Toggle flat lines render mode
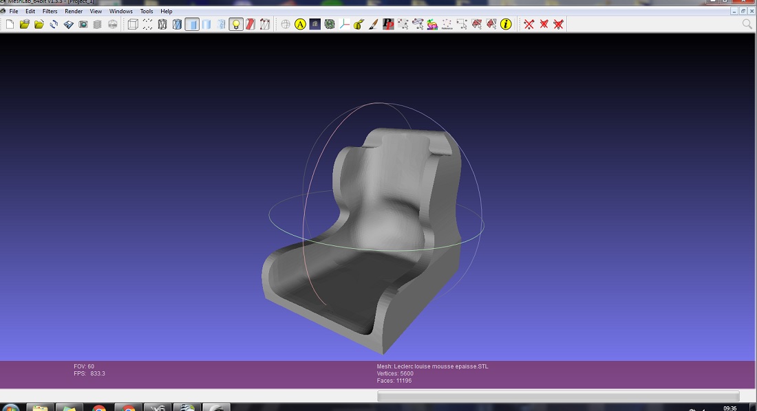The height and width of the screenshot is (411, 757). (177, 24)
